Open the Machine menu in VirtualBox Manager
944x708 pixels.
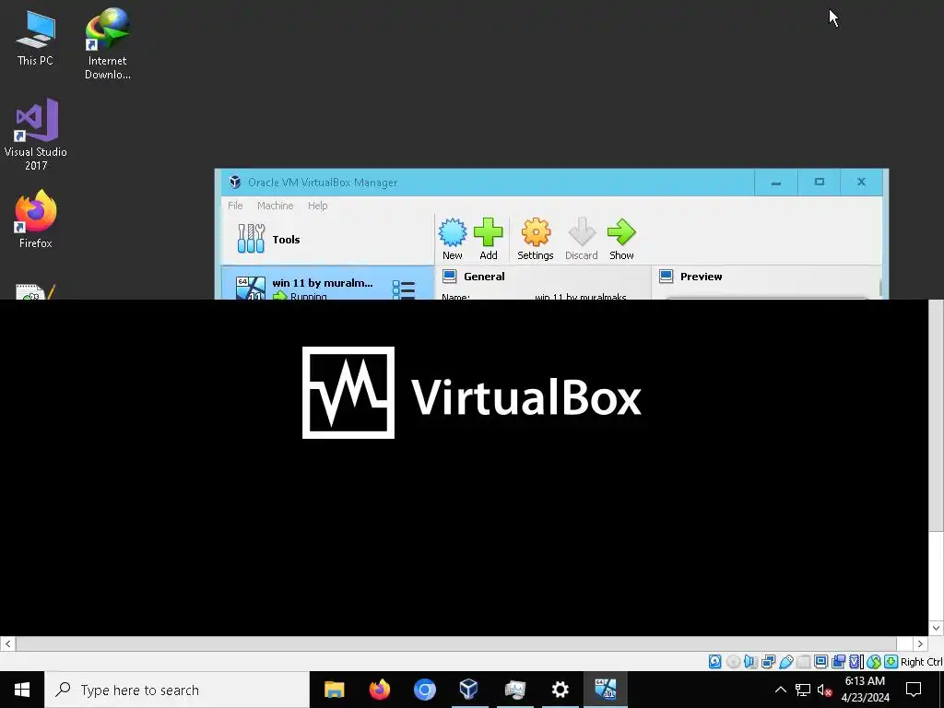point(275,206)
